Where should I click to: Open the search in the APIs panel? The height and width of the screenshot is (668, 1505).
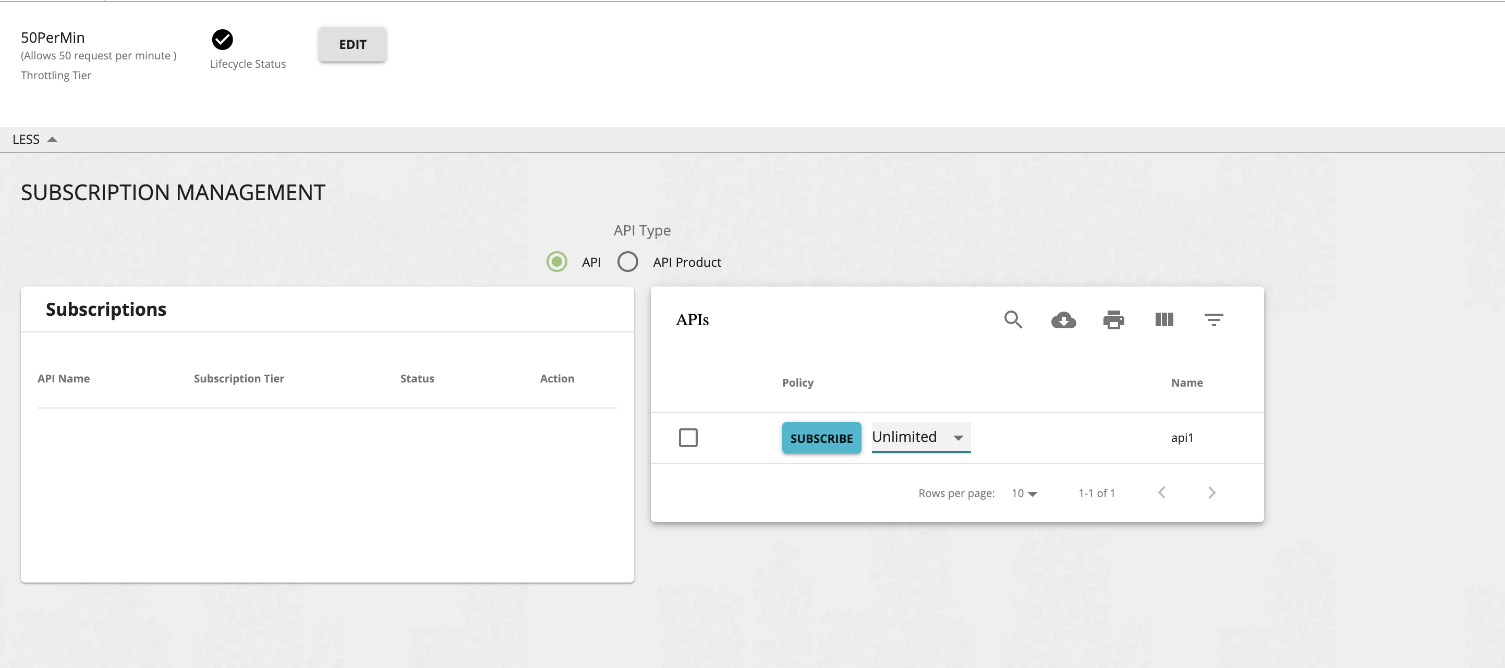coord(1014,320)
